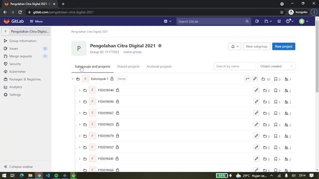
Task: Edit Kelompok 1 with pencil icon
Action: [255, 79]
